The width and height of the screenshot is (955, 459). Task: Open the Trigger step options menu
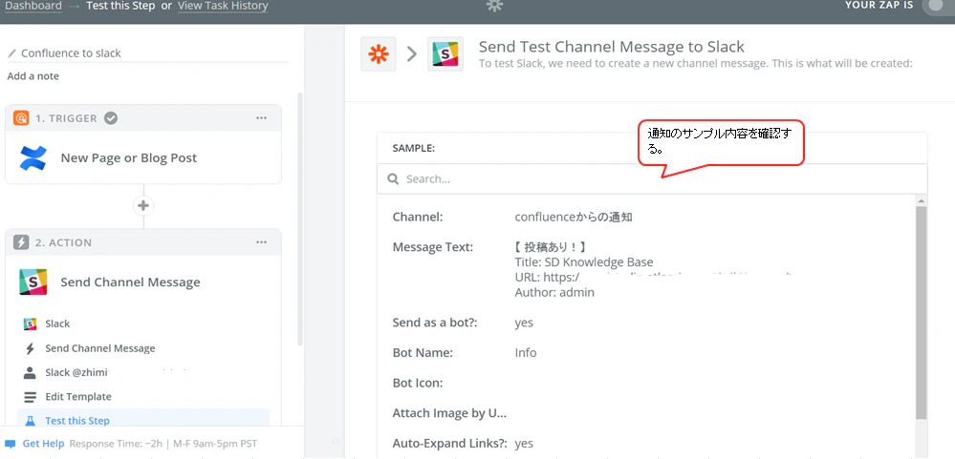[x=261, y=118]
